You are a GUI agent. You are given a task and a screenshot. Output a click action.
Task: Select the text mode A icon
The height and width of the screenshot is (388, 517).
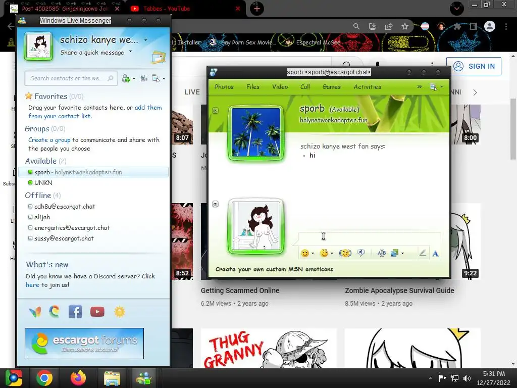pyautogui.click(x=435, y=254)
